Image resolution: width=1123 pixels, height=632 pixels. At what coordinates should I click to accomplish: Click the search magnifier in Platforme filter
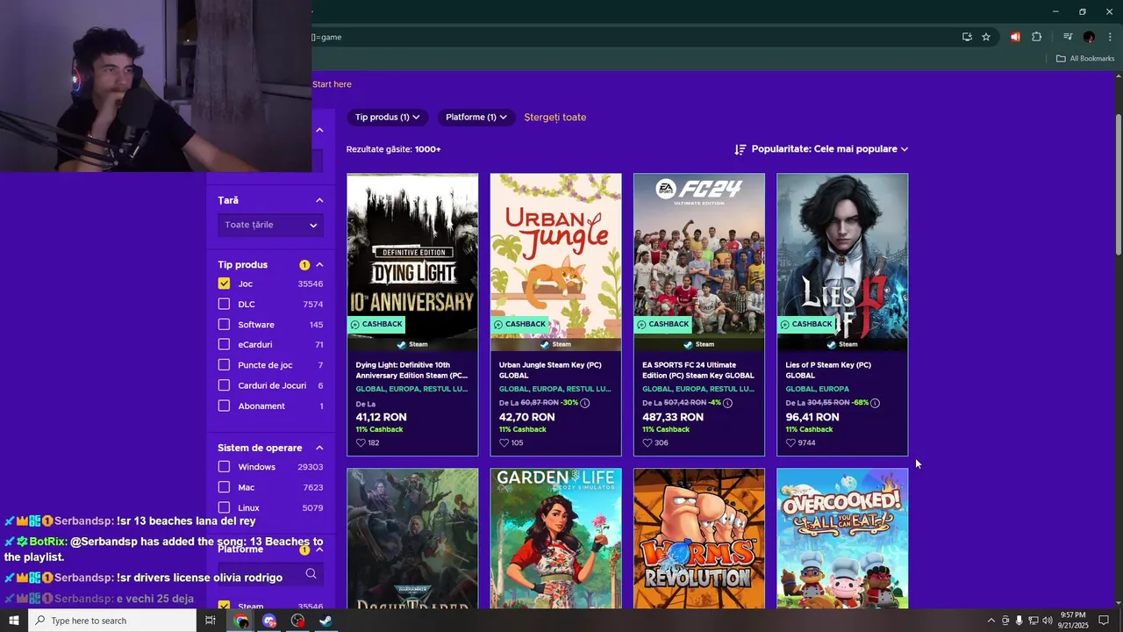(311, 574)
